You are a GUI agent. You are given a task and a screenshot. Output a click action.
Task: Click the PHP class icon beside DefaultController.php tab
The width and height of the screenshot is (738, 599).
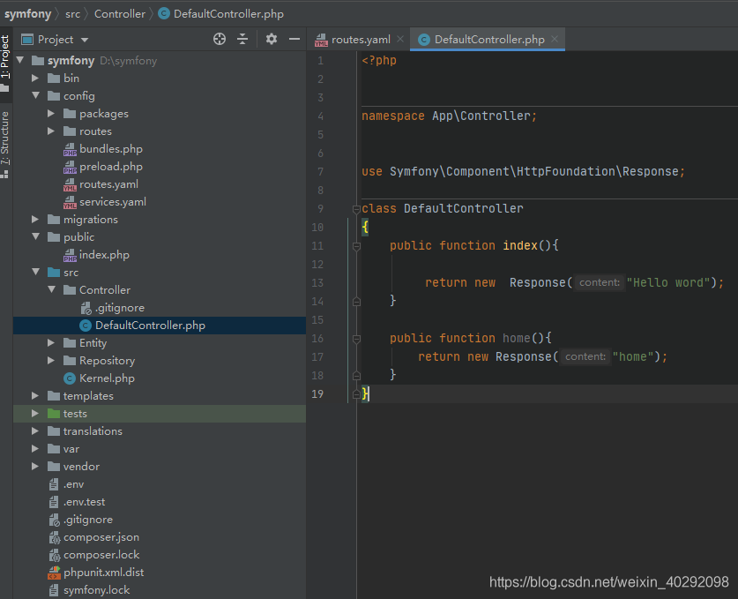[424, 39]
